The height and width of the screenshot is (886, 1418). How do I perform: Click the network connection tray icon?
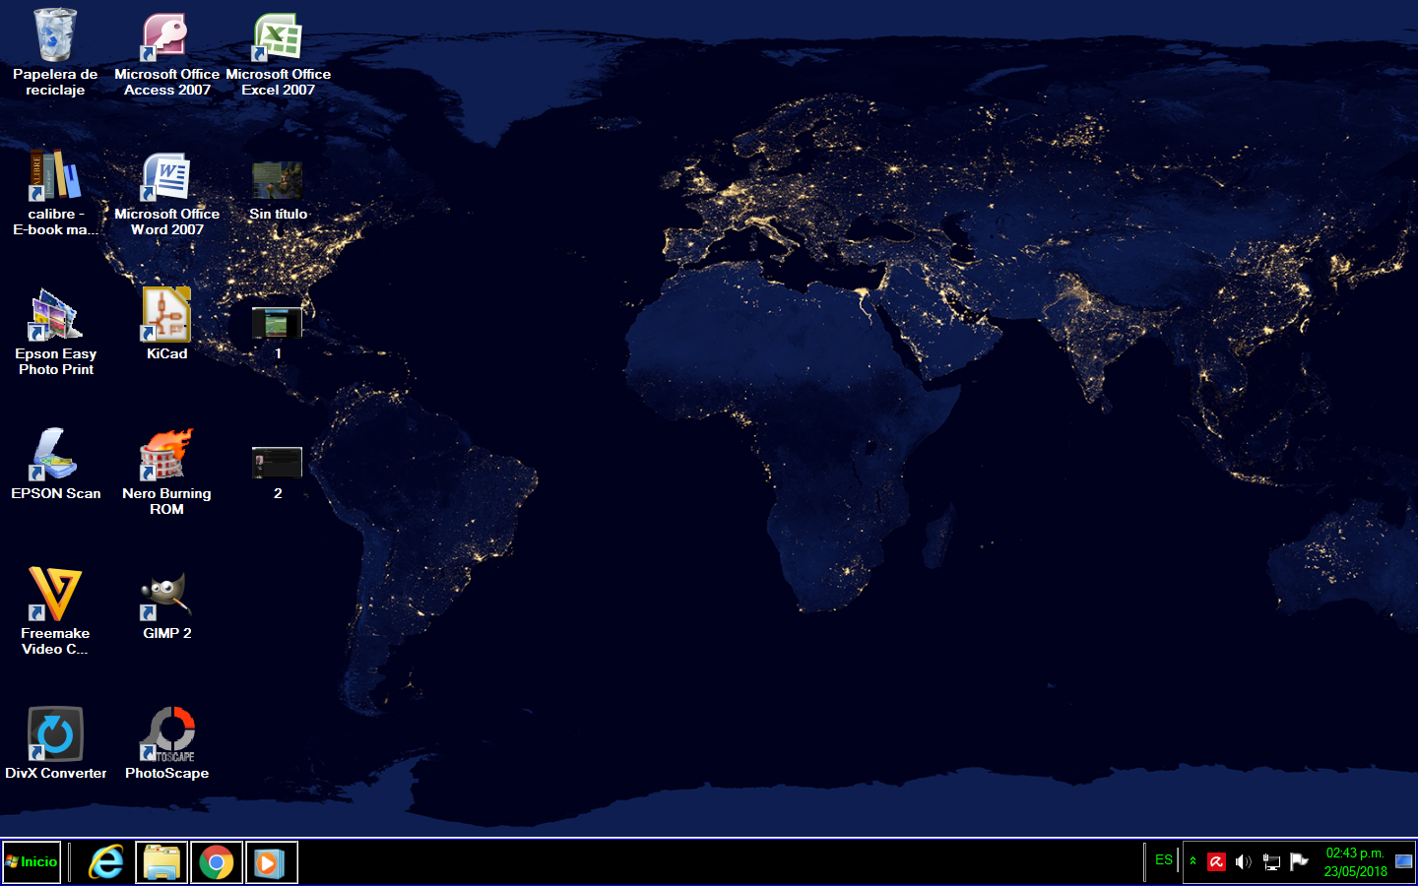[1271, 862]
